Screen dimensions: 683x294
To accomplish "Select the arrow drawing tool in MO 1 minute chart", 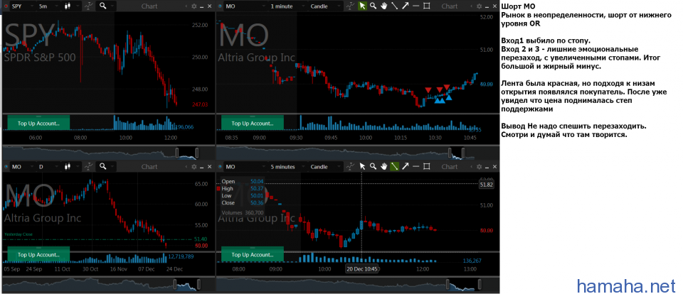I will [405, 6].
